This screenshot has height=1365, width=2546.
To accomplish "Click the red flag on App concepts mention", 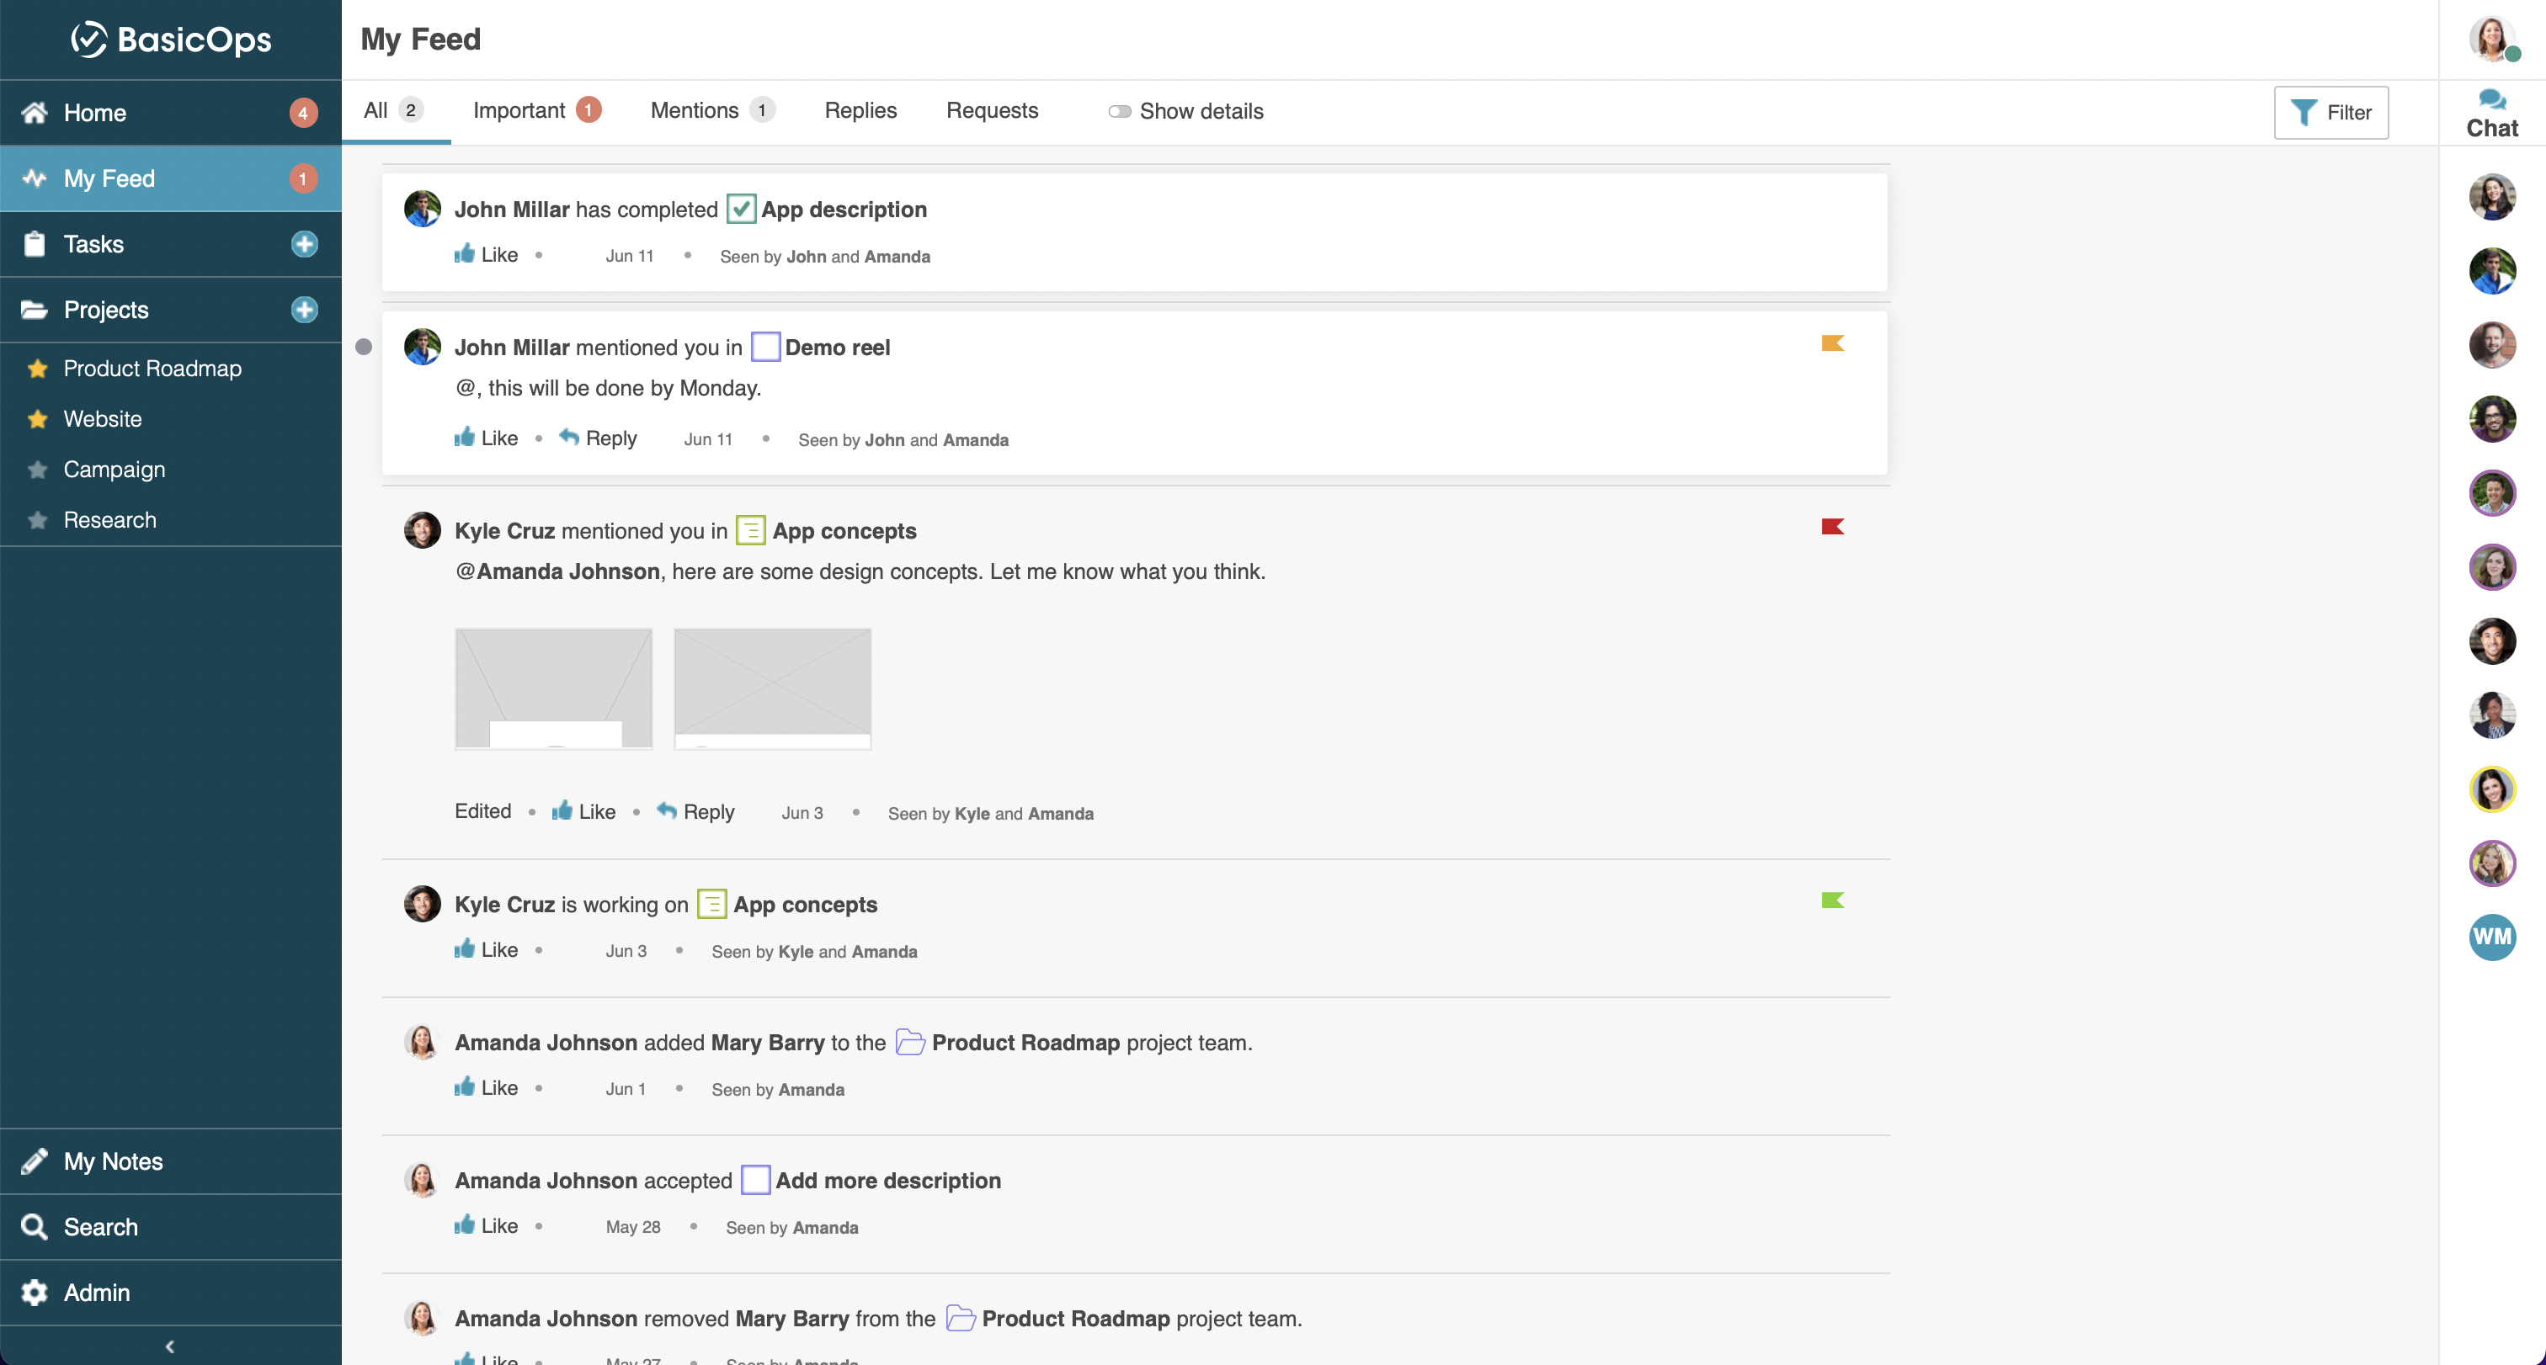I will coord(1831,527).
